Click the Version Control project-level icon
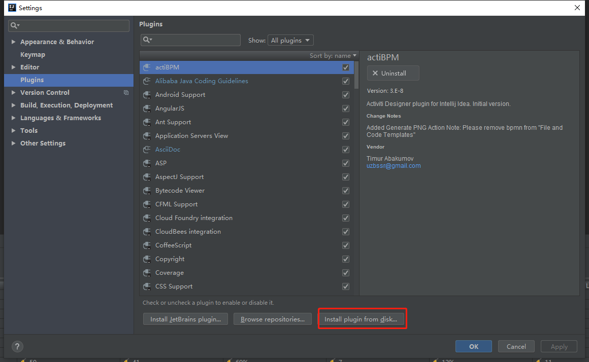The image size is (589, 362). click(126, 93)
